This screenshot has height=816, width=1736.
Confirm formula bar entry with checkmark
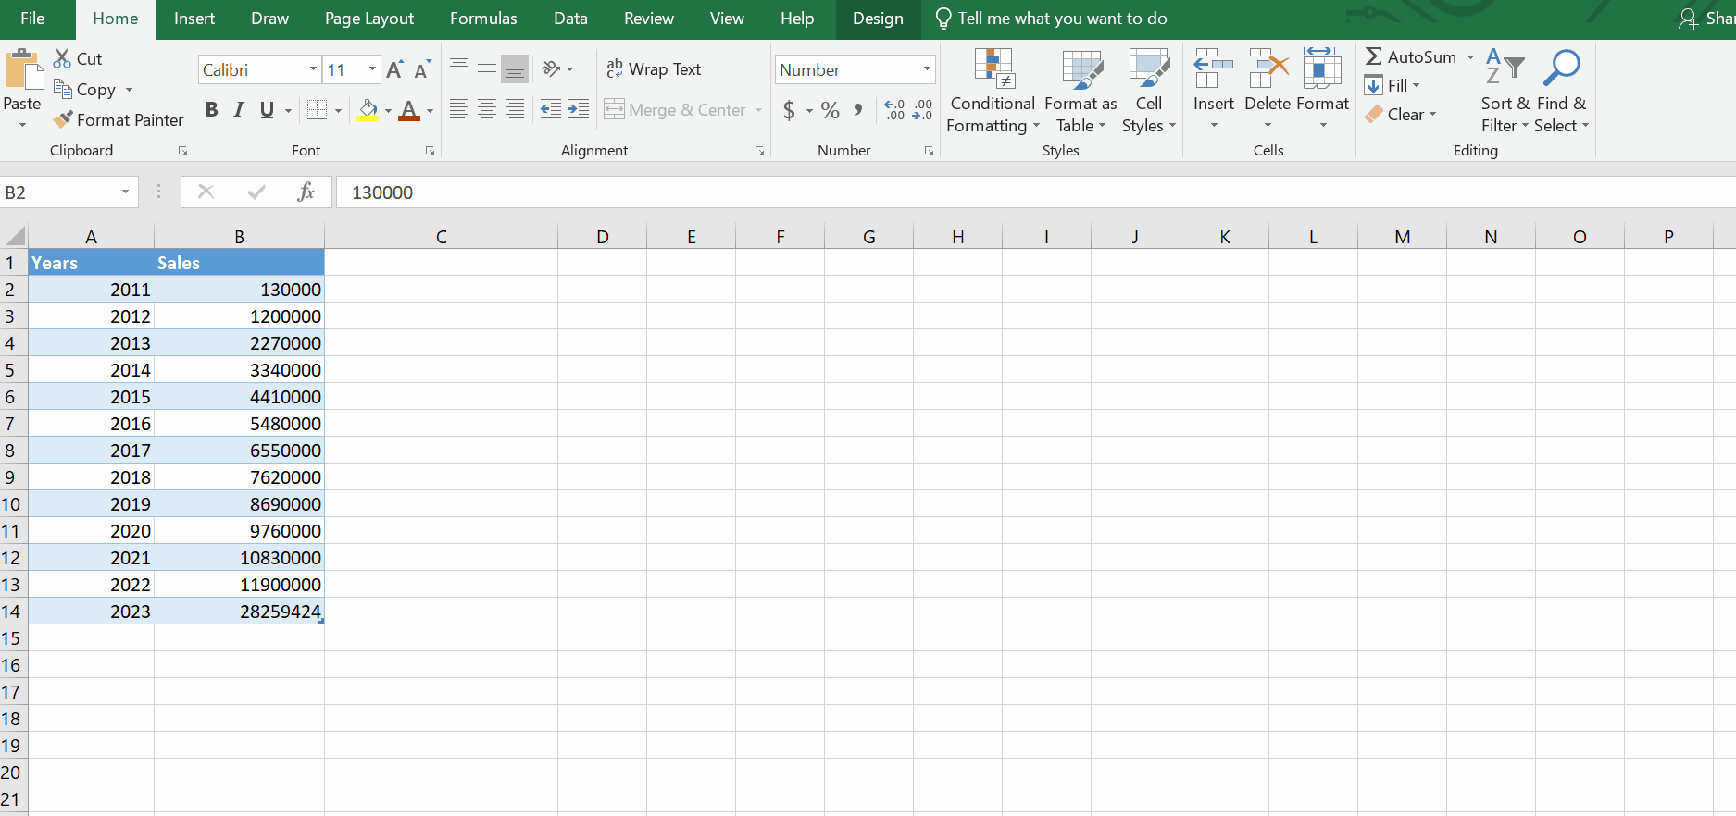click(256, 192)
